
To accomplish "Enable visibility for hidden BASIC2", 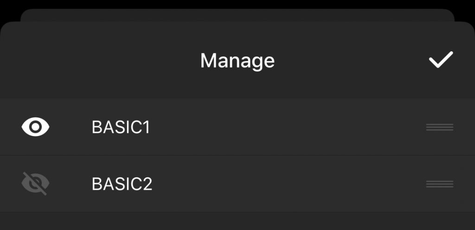I will coord(35,184).
